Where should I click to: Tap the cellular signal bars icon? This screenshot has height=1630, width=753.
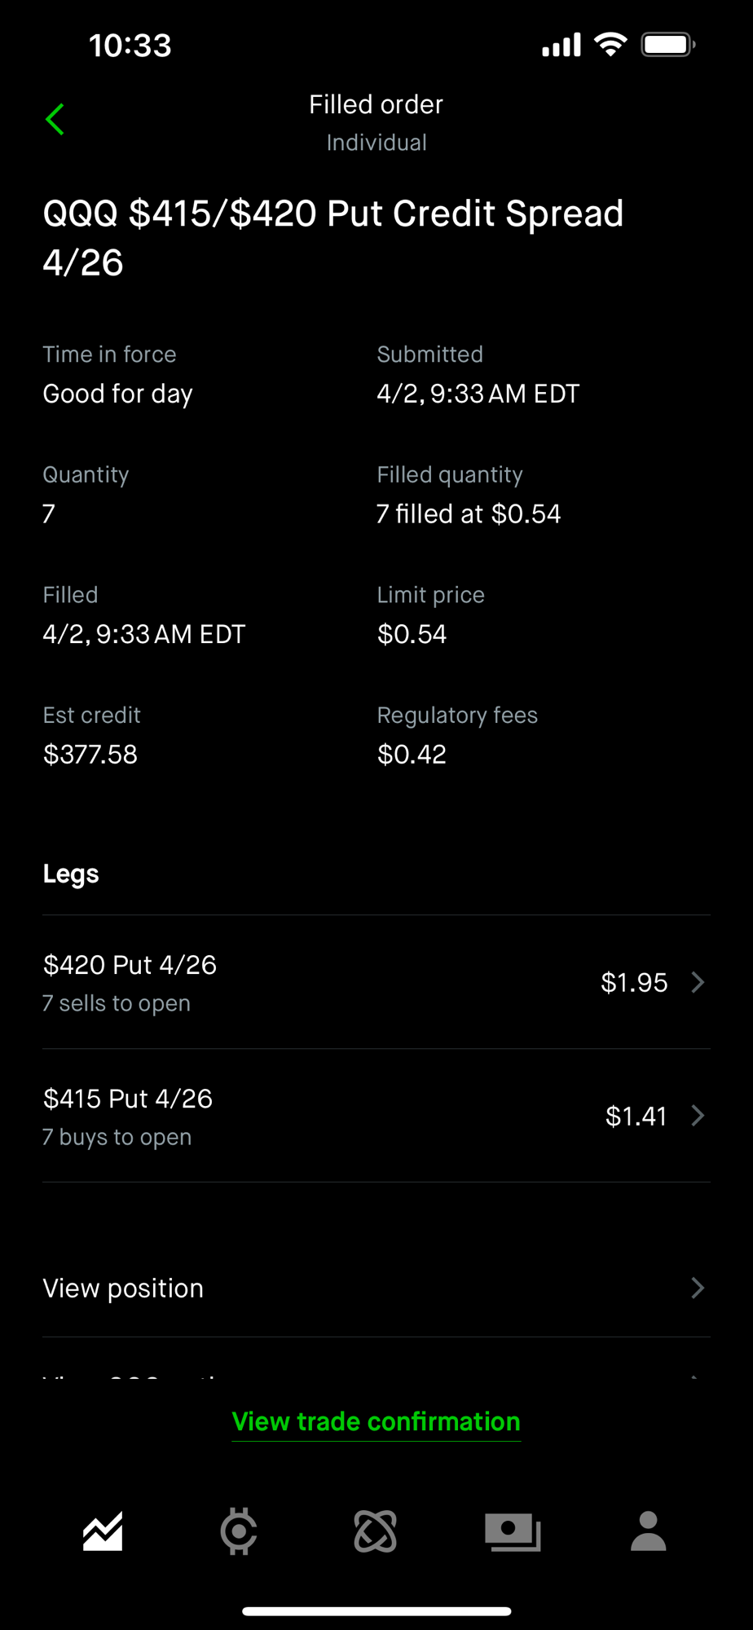[x=561, y=45]
